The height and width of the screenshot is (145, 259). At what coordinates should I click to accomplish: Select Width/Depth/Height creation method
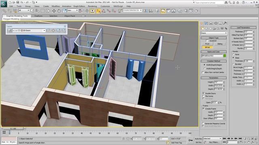(204, 65)
